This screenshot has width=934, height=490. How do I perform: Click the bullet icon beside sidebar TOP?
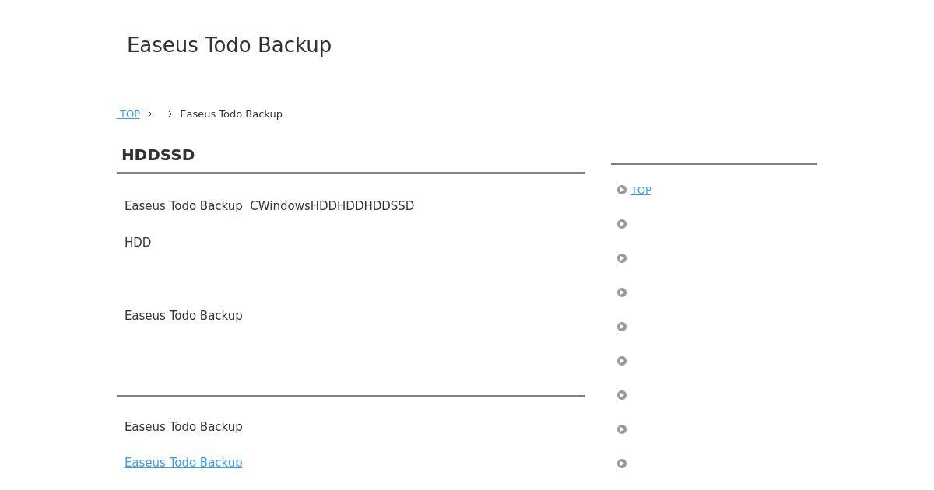tap(622, 190)
